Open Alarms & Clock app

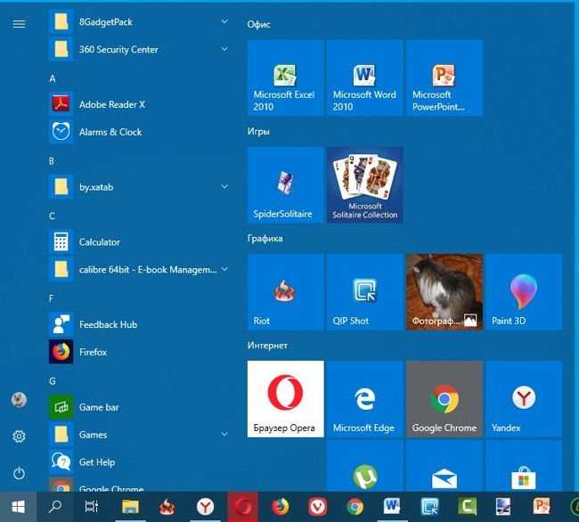click(139, 132)
